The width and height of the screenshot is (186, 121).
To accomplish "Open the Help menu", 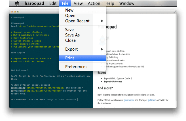I will 110,3.
